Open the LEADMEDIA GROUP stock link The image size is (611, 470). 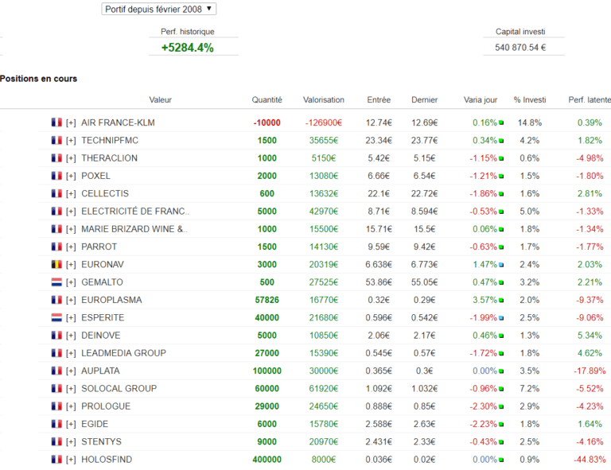pyautogui.click(x=123, y=353)
